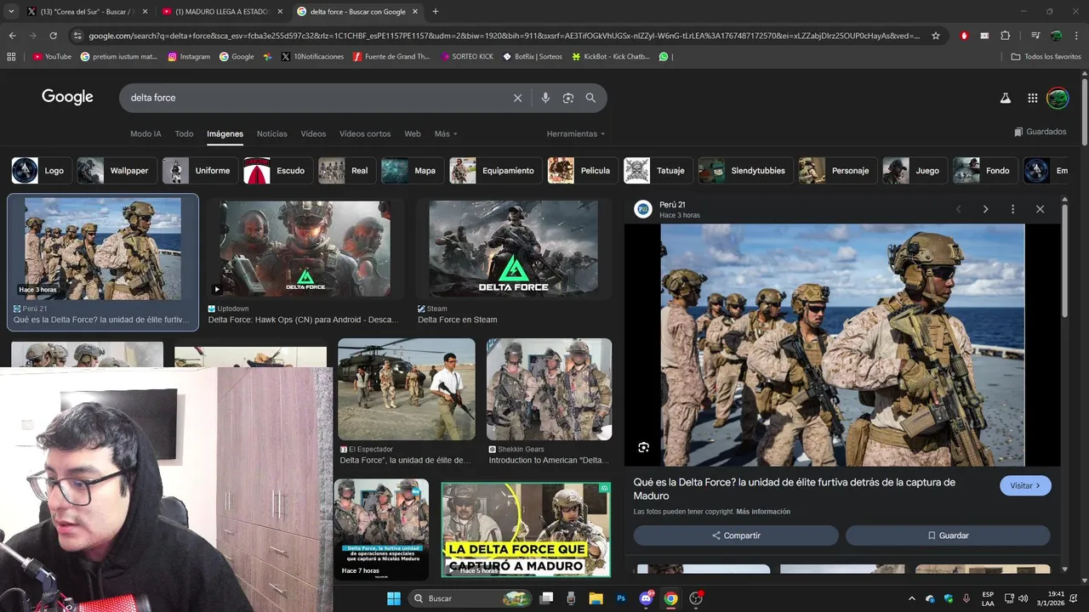
Task: Open the Windows Start menu
Action: click(x=394, y=598)
